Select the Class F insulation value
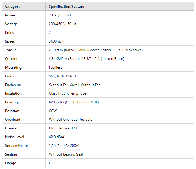This screenshot has height=169, width=196. pyautogui.click(x=67, y=93)
